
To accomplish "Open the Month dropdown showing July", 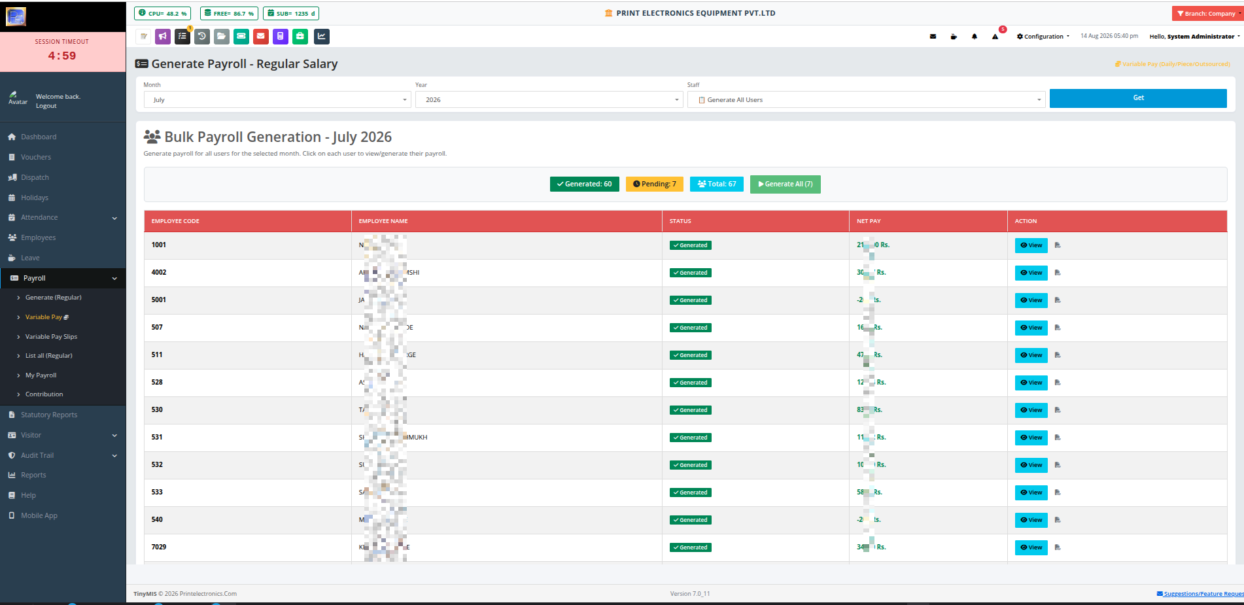I will 277,99.
